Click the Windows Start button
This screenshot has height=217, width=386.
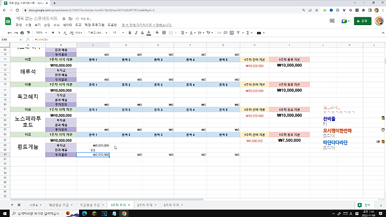(5, 213)
